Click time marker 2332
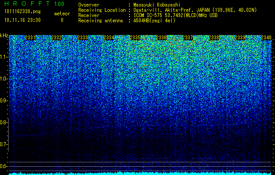275x175 pixels. (56, 38)
